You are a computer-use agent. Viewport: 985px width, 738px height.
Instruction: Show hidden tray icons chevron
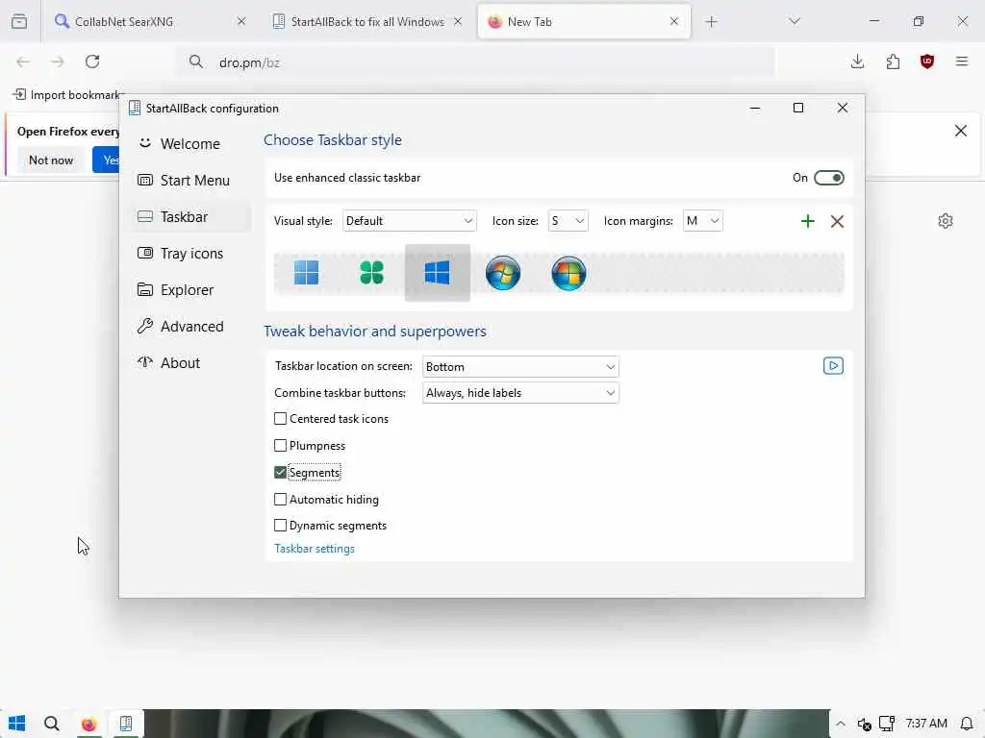(x=841, y=724)
